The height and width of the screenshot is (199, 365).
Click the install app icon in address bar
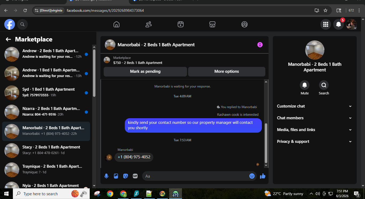tap(317, 10)
